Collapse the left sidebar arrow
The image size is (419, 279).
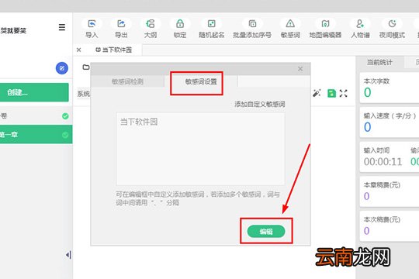tap(69, 255)
